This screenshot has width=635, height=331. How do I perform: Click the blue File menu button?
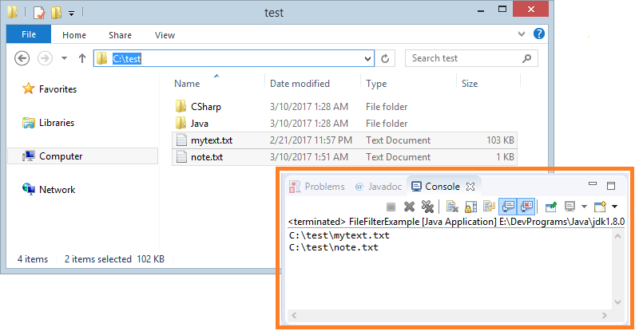[x=29, y=34]
